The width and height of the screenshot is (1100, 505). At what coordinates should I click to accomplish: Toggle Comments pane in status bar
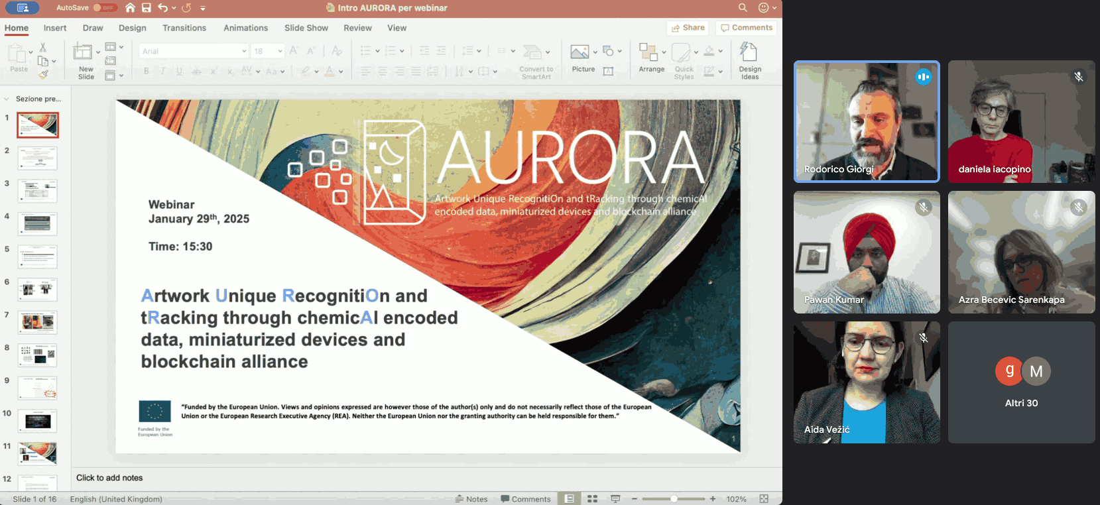coord(526,499)
